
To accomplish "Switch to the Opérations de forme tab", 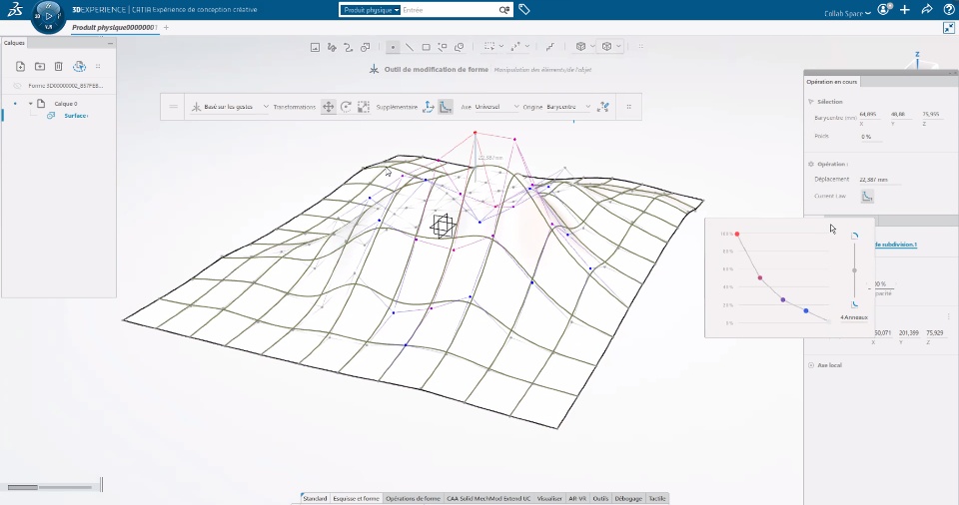I will coord(413,498).
